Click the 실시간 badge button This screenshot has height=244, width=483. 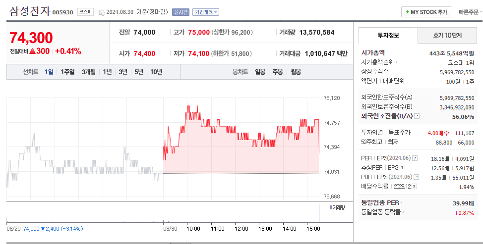pos(181,12)
